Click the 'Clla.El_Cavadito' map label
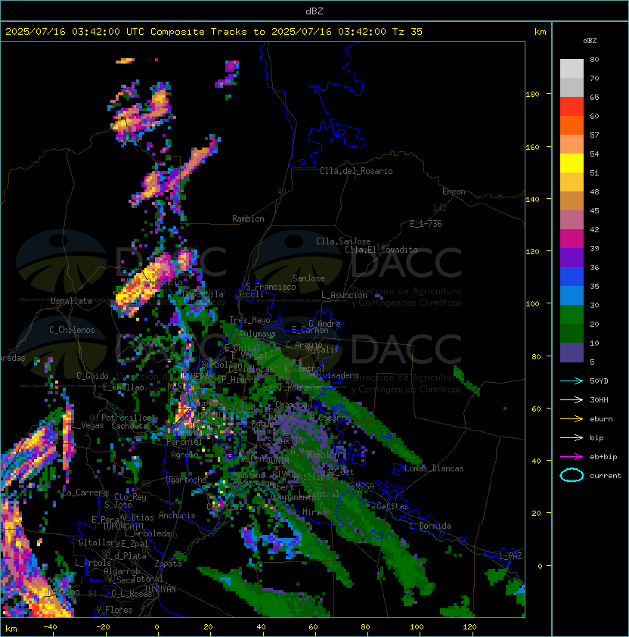629x637 pixels. pyautogui.click(x=381, y=250)
